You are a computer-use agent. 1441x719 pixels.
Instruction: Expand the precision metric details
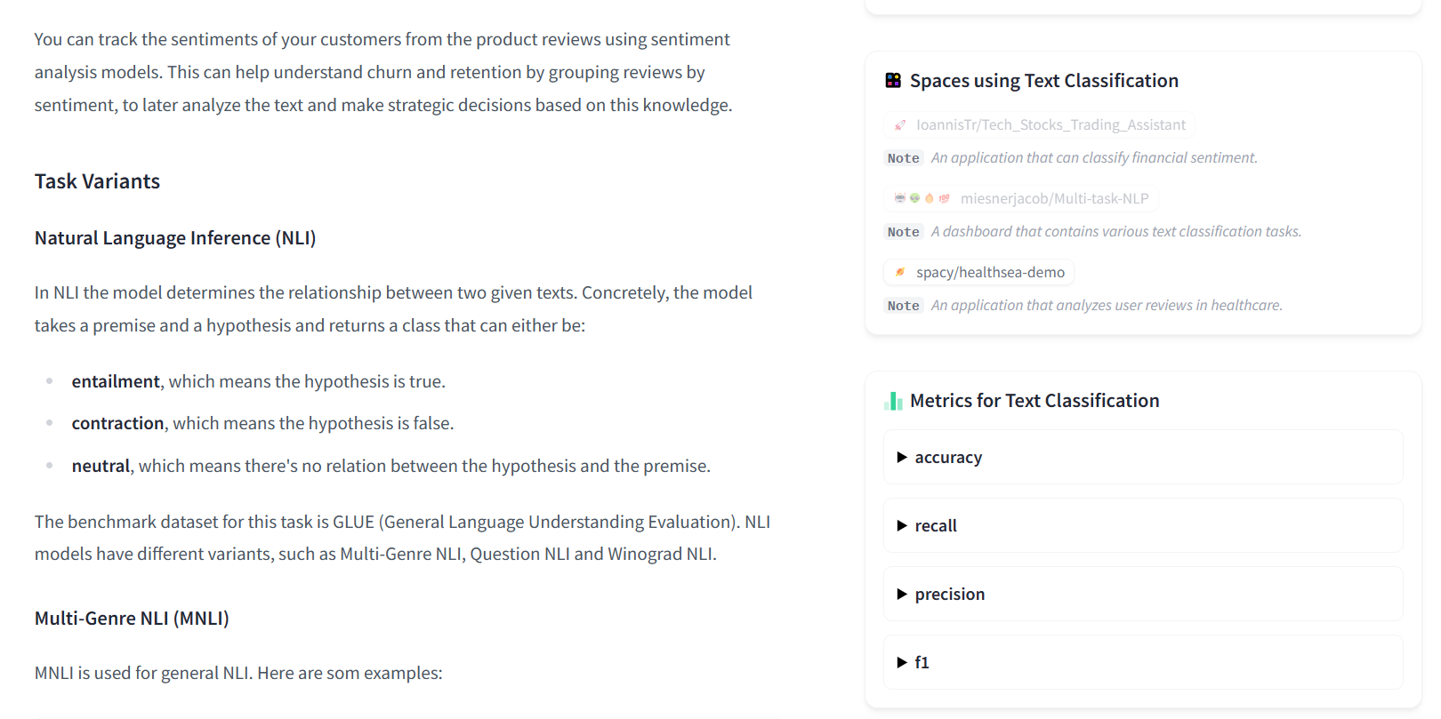coord(902,595)
